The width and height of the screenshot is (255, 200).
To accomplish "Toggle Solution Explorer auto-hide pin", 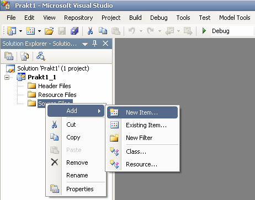I will click(x=95, y=44).
